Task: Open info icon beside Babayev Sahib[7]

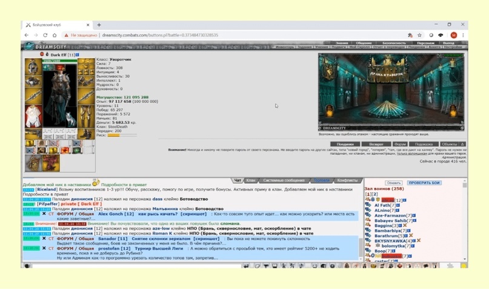Action: (x=415, y=221)
